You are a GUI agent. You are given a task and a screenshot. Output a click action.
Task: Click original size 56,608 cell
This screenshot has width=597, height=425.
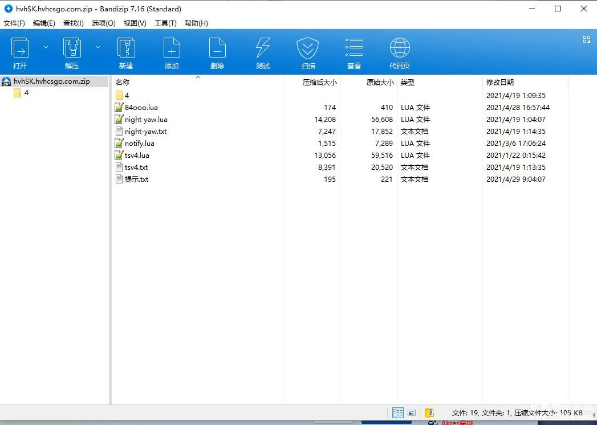click(x=382, y=120)
